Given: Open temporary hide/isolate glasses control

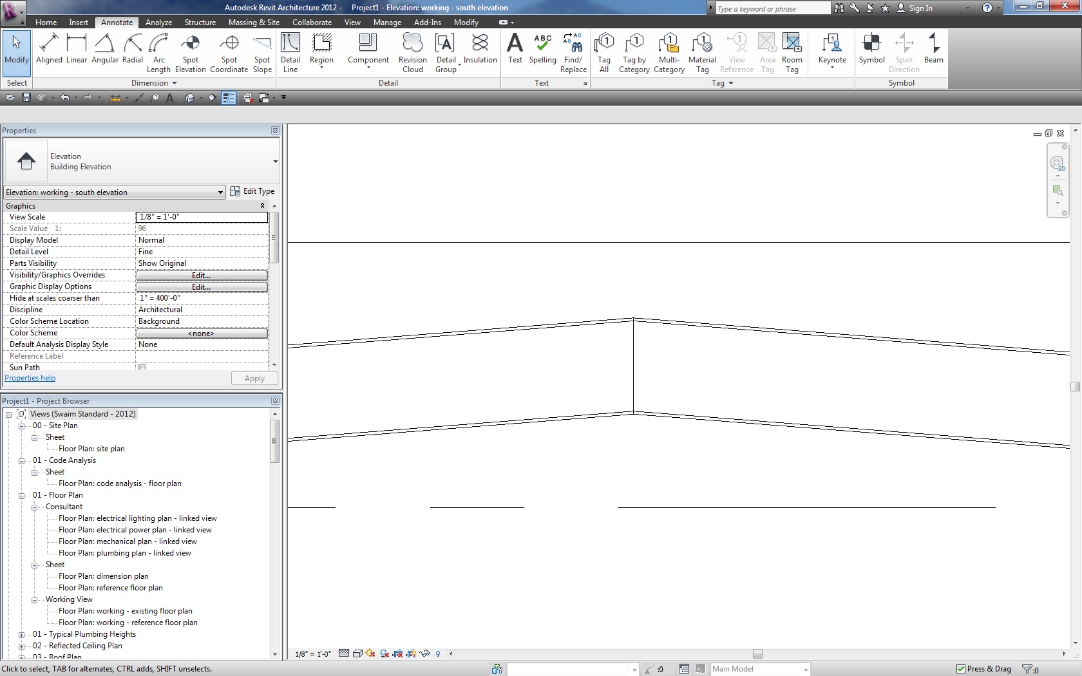Looking at the screenshot, I should tap(424, 653).
